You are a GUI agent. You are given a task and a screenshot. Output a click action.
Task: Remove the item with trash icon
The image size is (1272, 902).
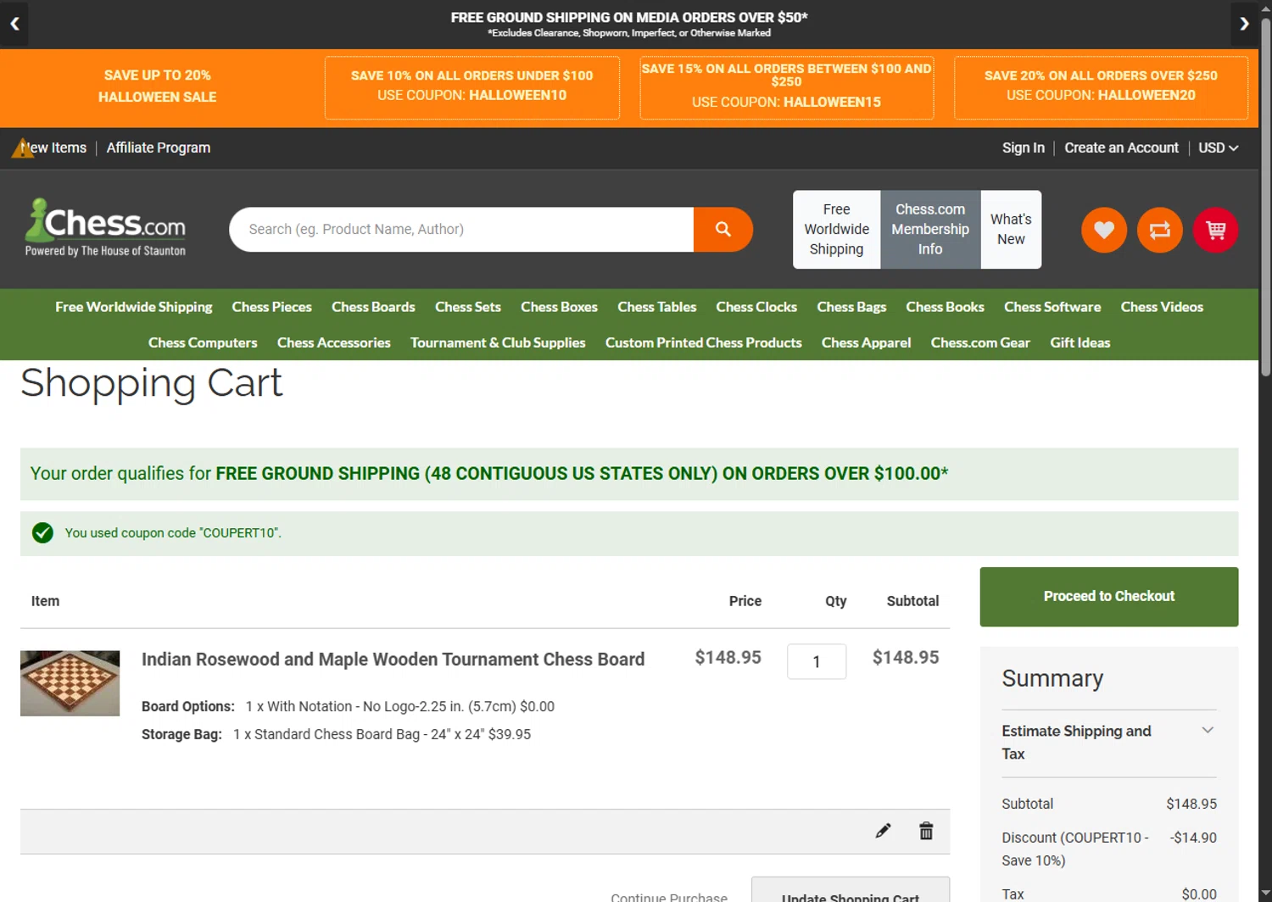(926, 831)
